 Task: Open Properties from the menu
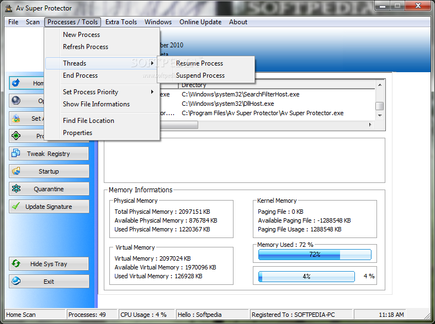pyautogui.click(x=102, y=133)
